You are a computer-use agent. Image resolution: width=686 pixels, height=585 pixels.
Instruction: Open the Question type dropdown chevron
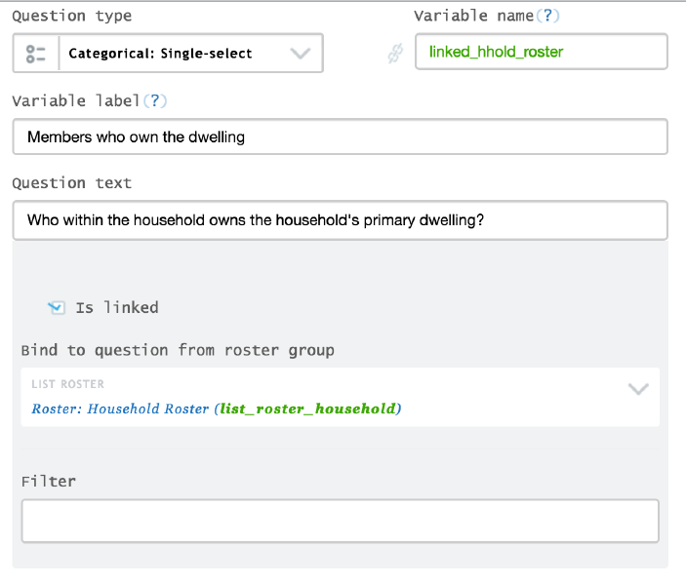[x=301, y=54]
